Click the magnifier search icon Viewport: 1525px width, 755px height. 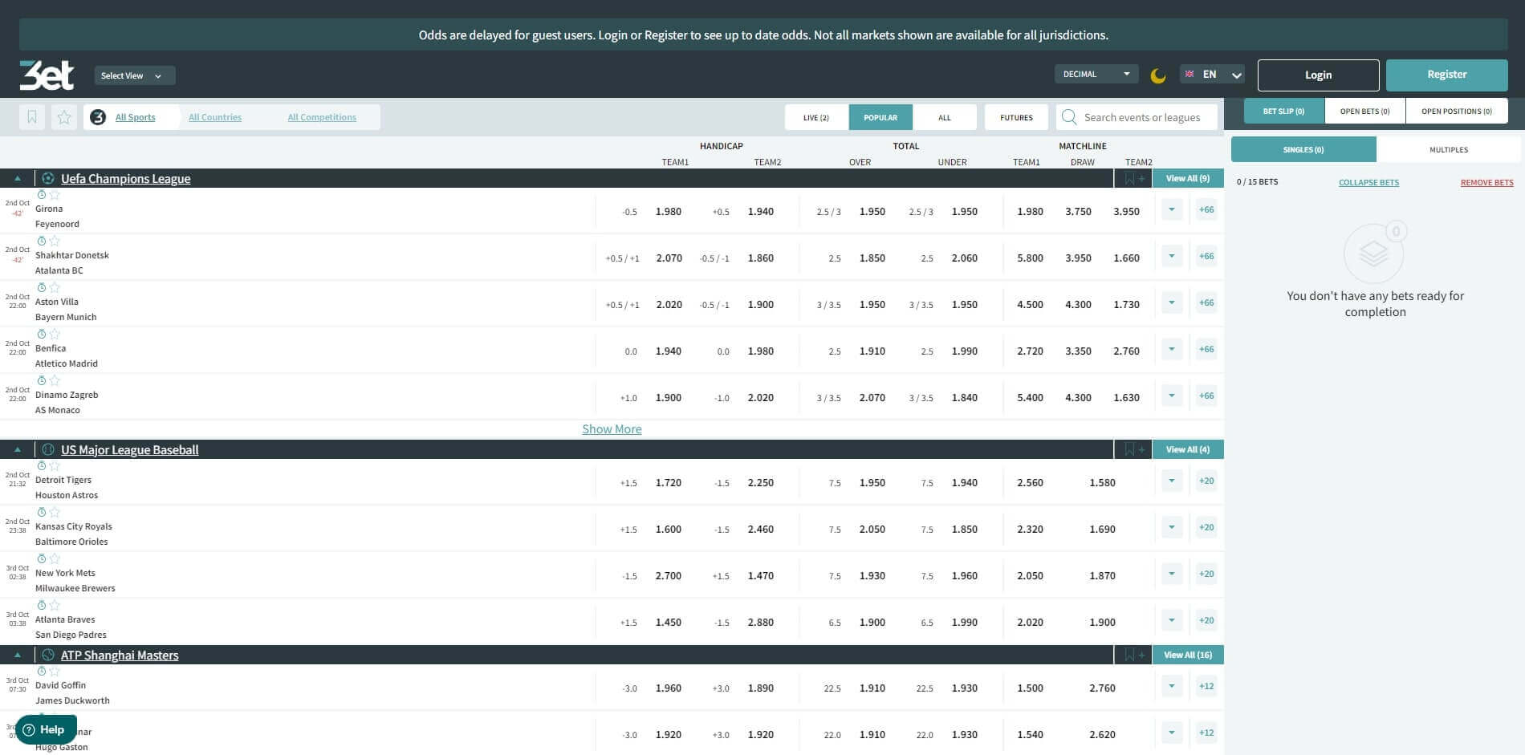(1069, 117)
